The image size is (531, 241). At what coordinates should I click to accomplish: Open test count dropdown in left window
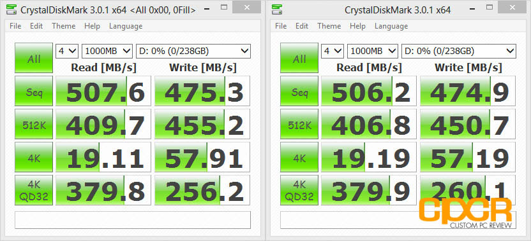click(67, 51)
